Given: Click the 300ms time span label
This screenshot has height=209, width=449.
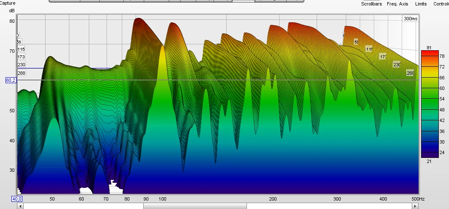Looking at the screenshot, I should [x=411, y=19].
